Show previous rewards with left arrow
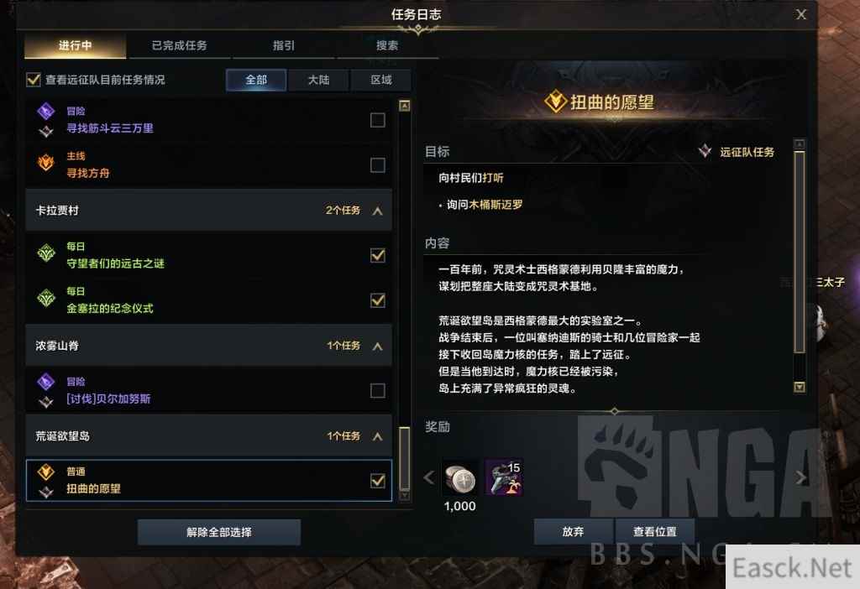The image size is (860, 589). click(x=429, y=477)
